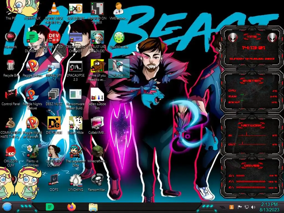The image size is (284, 213).
Task: Click the Start orb button
Action: point(7,207)
